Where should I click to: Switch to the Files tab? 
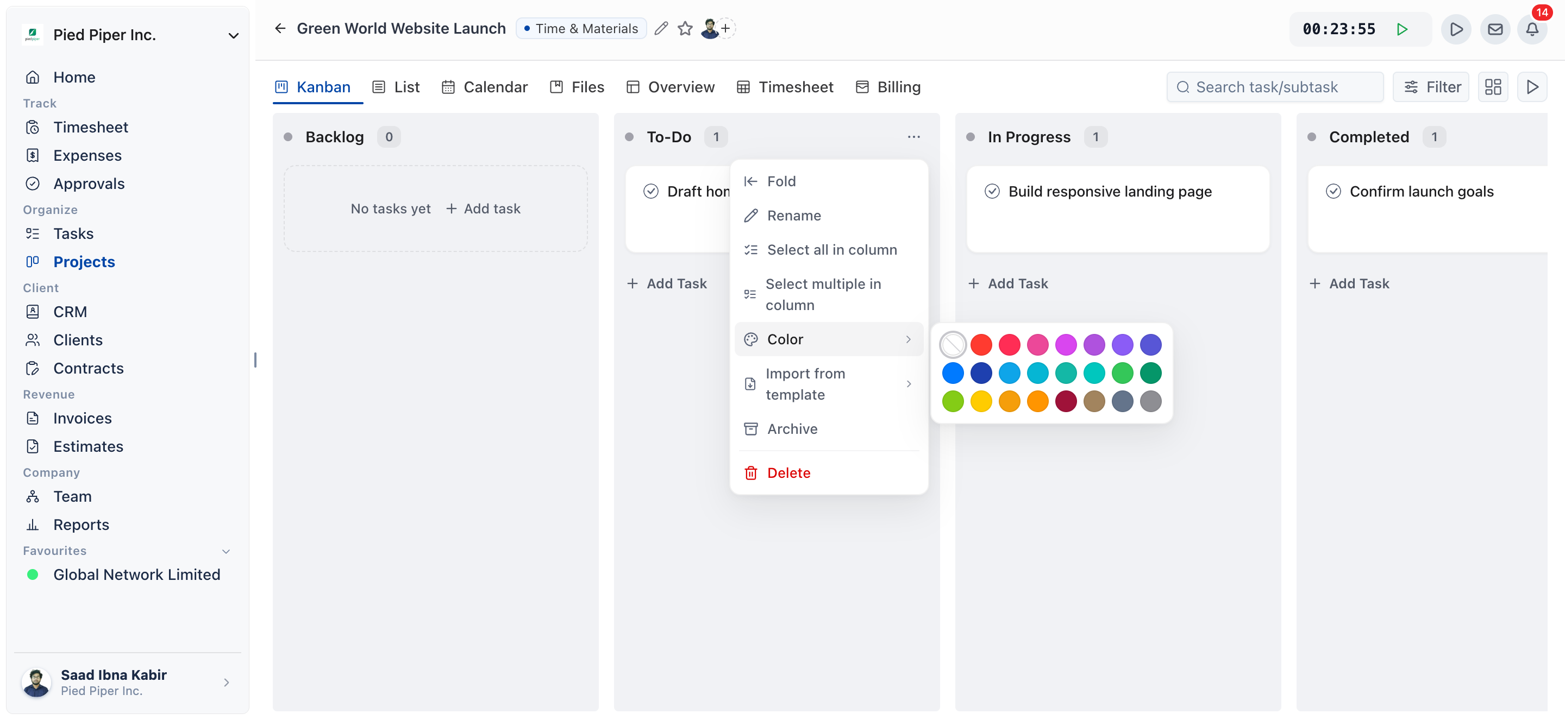(x=577, y=87)
